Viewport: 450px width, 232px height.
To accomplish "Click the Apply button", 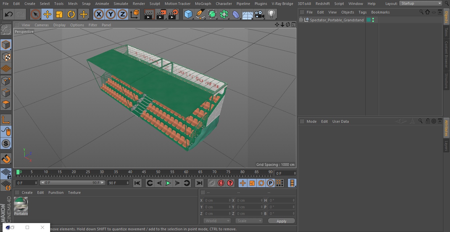I will coord(281,221).
